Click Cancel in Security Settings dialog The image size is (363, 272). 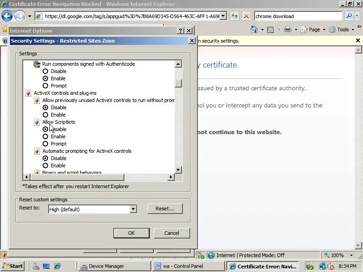point(172,233)
